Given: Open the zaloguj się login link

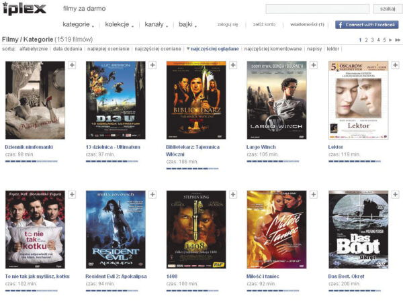Looking at the screenshot, I should coord(228,25).
